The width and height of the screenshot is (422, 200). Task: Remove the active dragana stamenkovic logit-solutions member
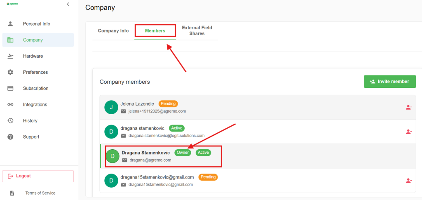point(408,132)
